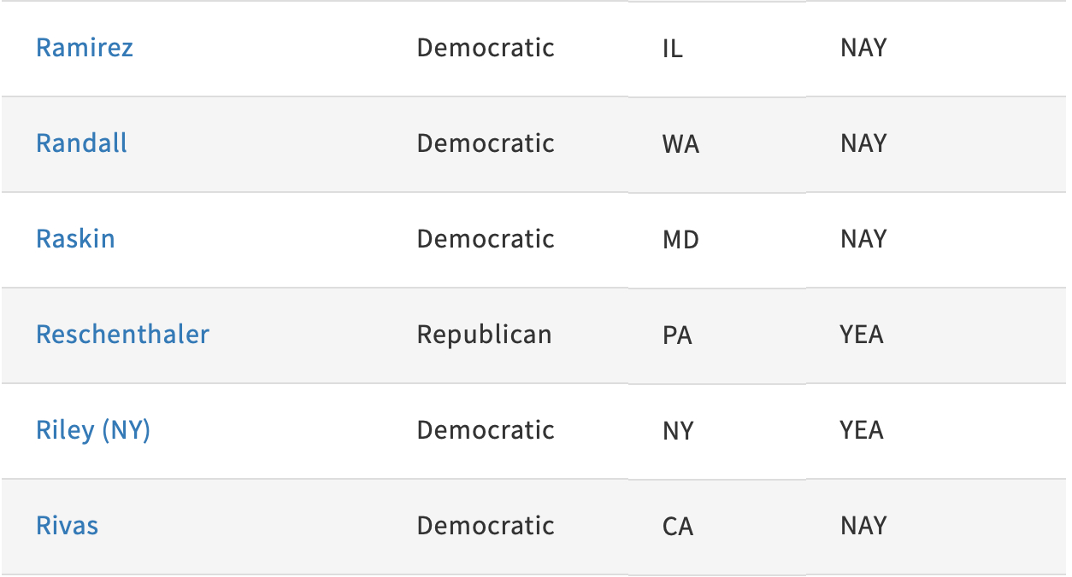Image resolution: width=1072 pixels, height=577 pixels.
Task: Click the NAY vote in Raskin's row
Action: coord(863,239)
